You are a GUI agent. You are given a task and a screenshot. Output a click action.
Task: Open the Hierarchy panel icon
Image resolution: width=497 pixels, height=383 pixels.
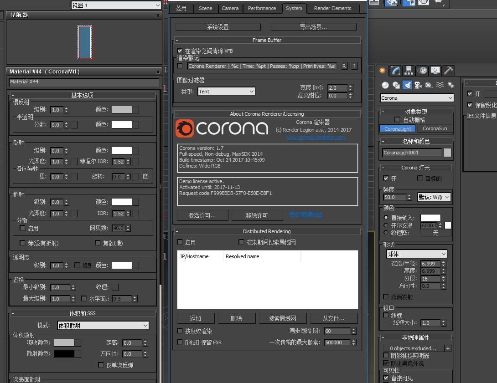408,71
